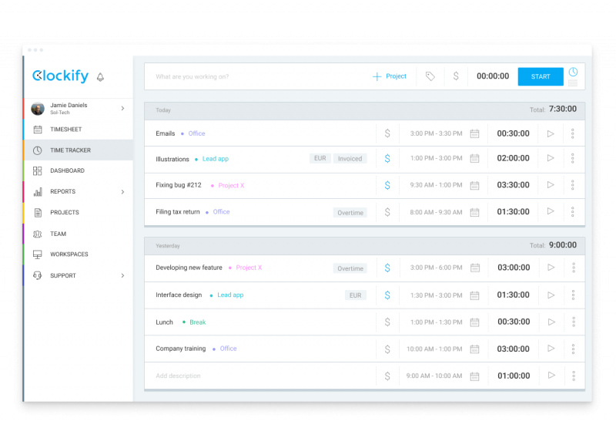Click Jamie Daniels profile avatar
This screenshot has width=616, height=445.
pyautogui.click(x=38, y=109)
